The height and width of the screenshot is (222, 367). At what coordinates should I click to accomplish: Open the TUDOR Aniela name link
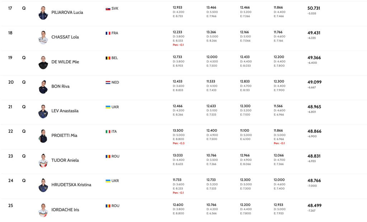pyautogui.click(x=65, y=160)
